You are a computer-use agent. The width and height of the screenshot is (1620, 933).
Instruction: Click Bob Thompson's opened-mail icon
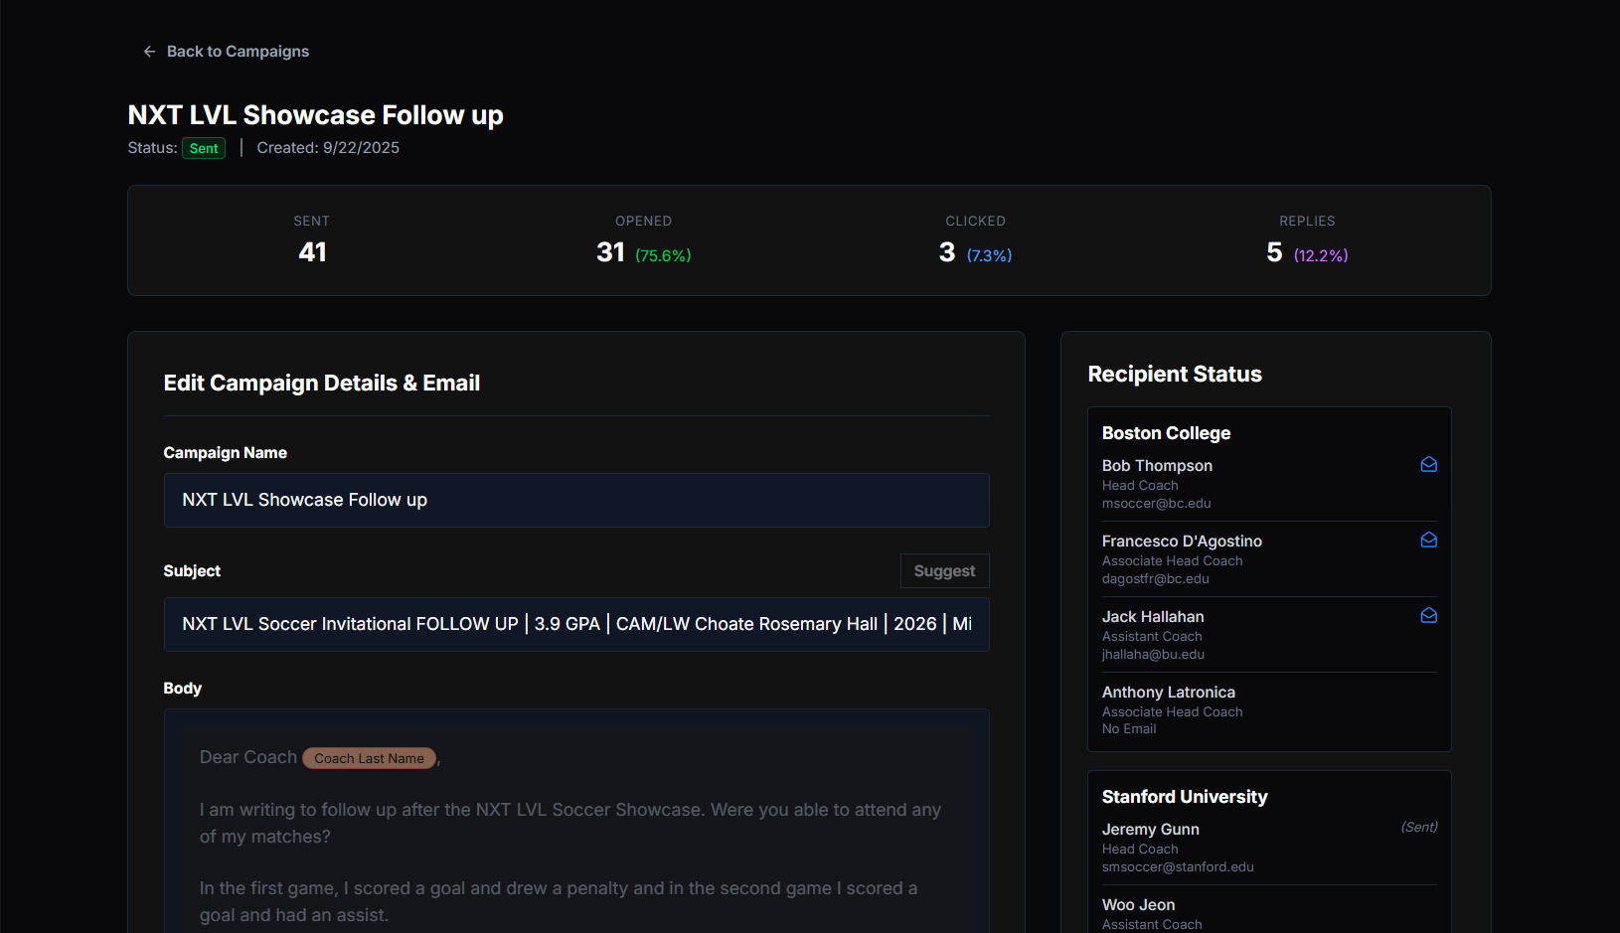tap(1428, 465)
